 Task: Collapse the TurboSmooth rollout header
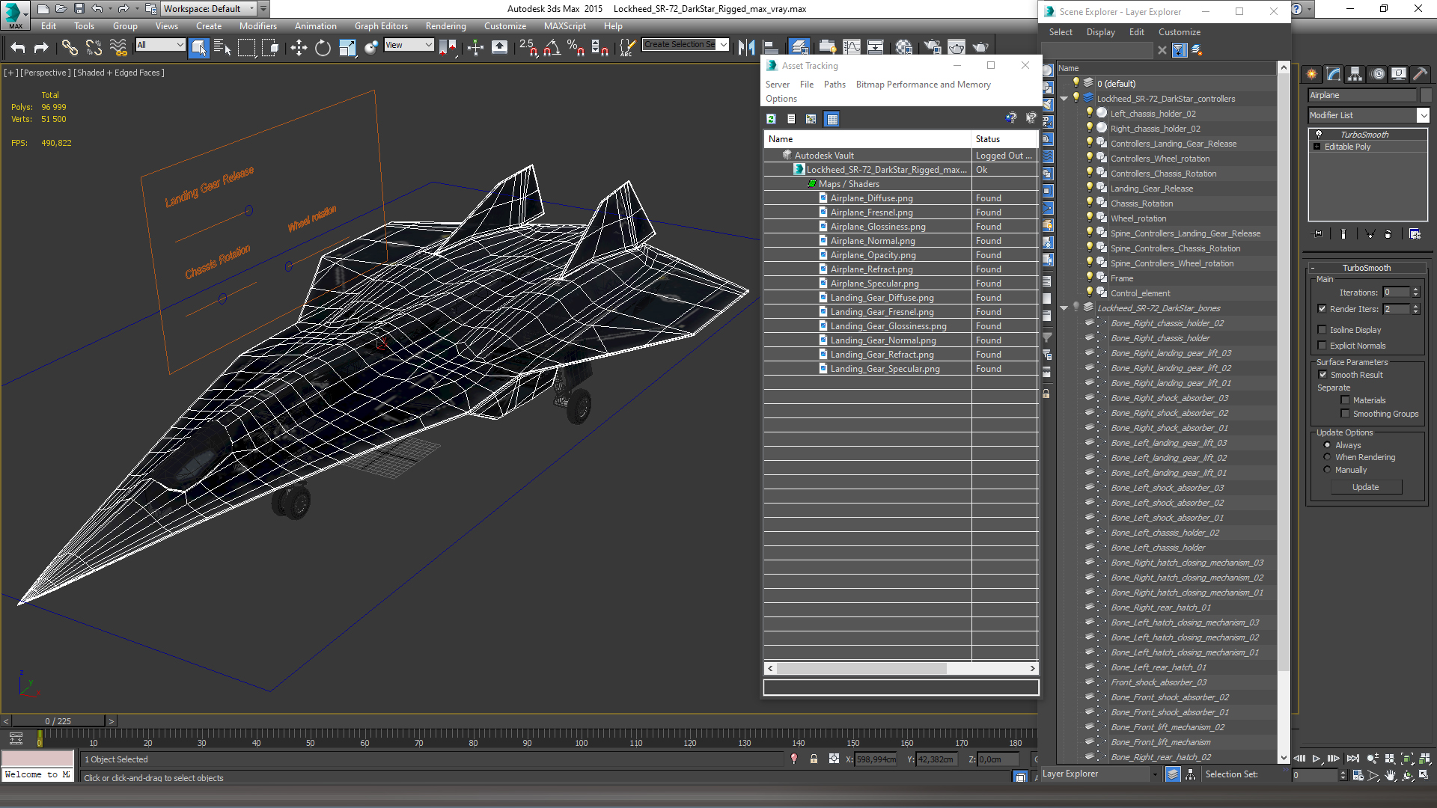point(1367,268)
